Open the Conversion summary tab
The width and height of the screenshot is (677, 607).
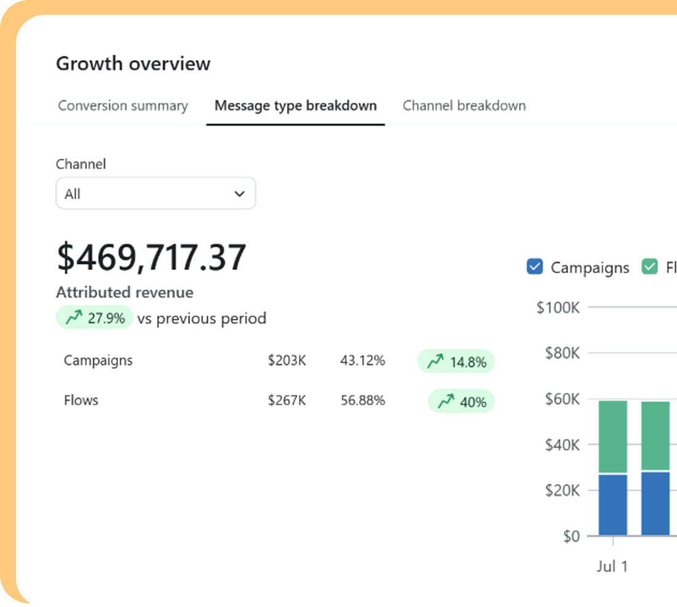(x=123, y=106)
